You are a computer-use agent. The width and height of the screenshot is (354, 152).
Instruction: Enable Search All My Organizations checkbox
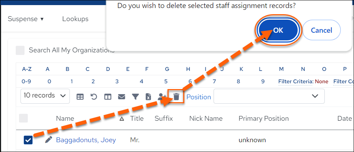[x=20, y=50]
